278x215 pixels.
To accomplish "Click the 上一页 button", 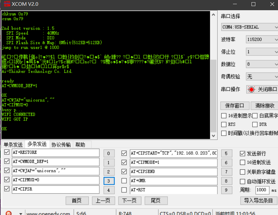I will click(x=103, y=201).
